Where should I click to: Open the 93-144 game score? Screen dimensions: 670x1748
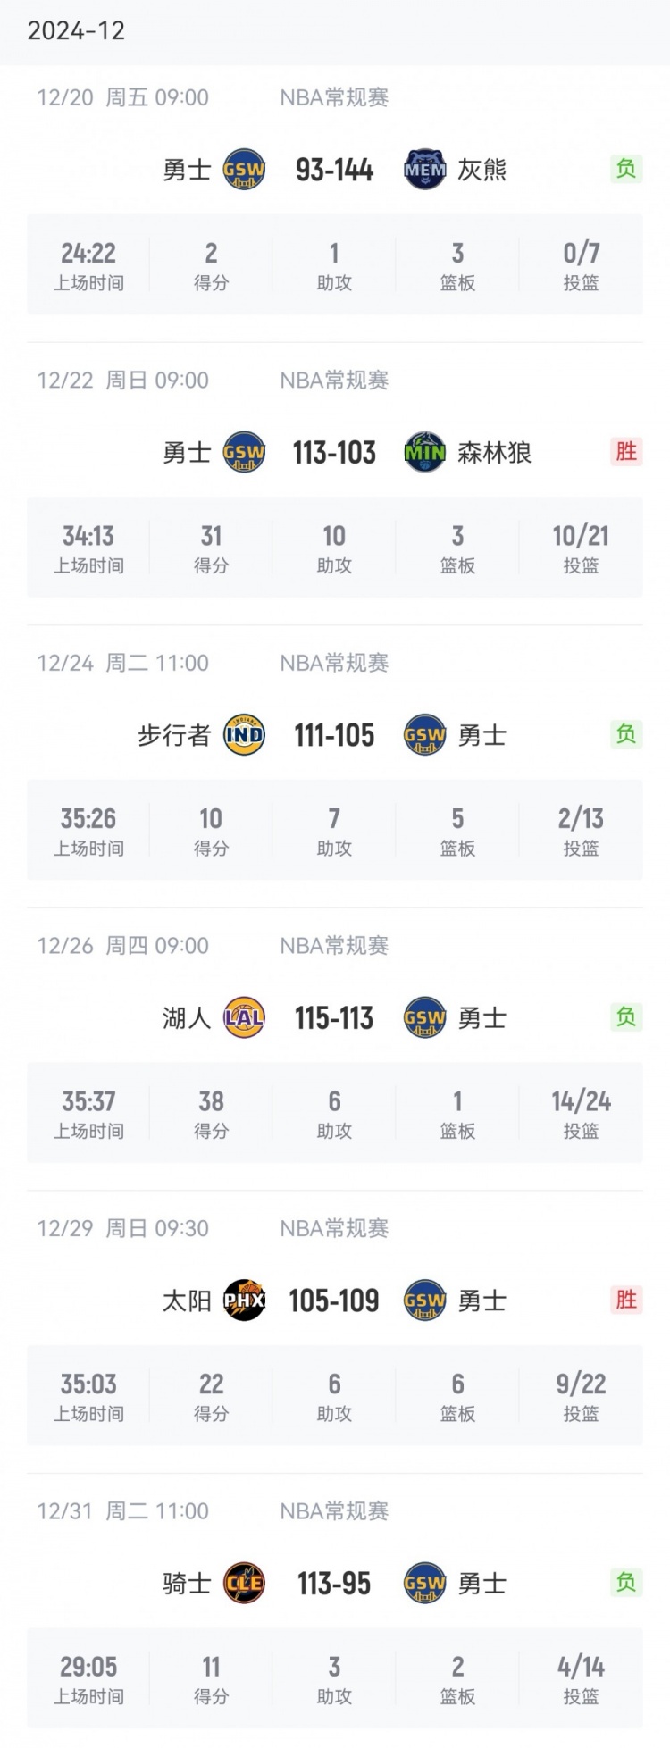point(334,170)
